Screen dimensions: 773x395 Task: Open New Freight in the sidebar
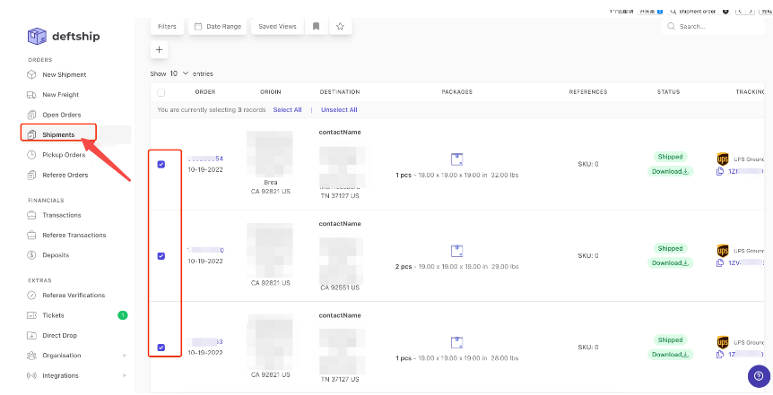pos(60,95)
